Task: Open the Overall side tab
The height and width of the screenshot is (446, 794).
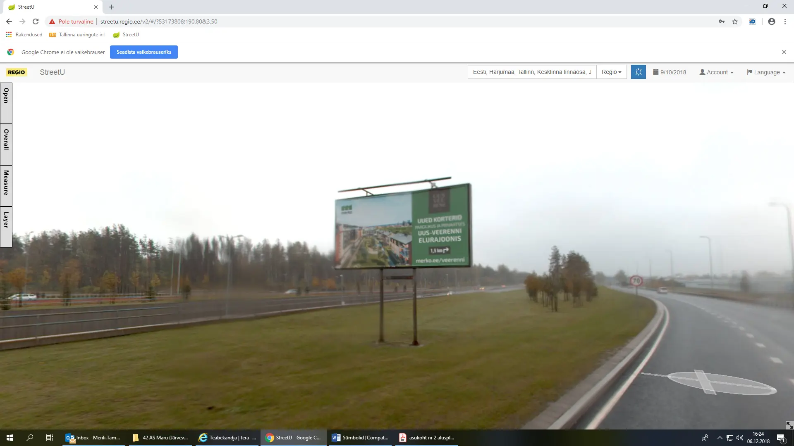Action: click(x=6, y=144)
